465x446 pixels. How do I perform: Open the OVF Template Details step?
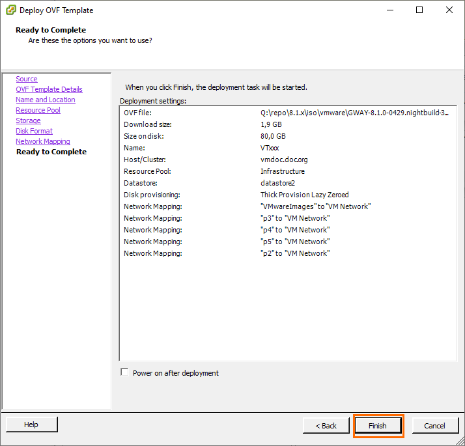pos(49,89)
